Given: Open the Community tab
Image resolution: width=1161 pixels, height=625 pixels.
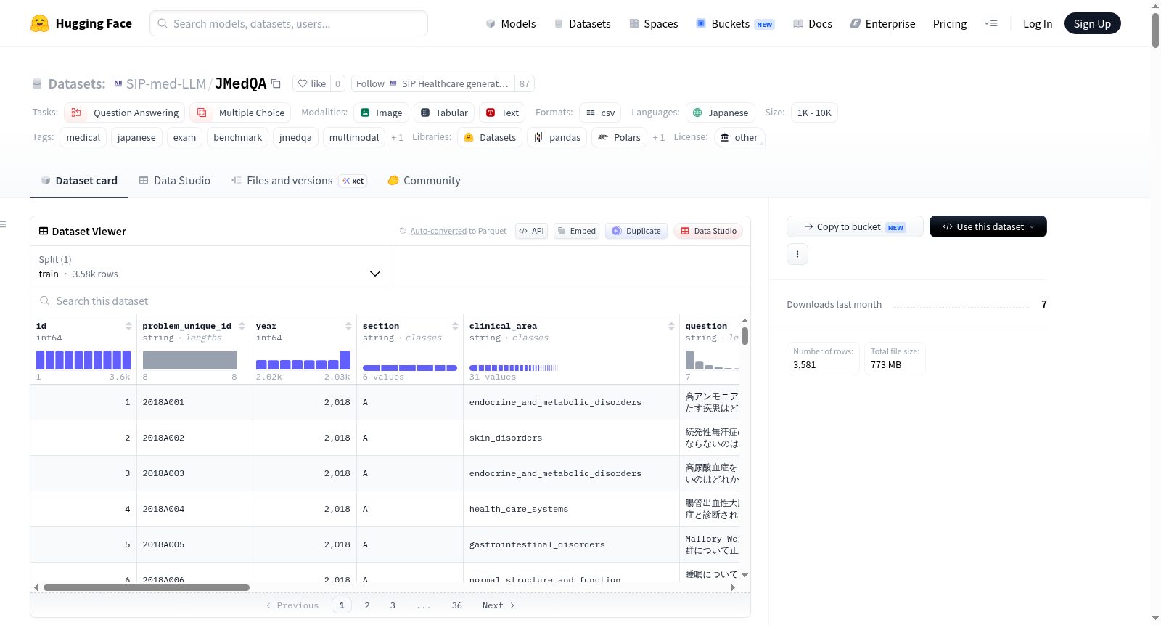Looking at the screenshot, I should coord(424,181).
